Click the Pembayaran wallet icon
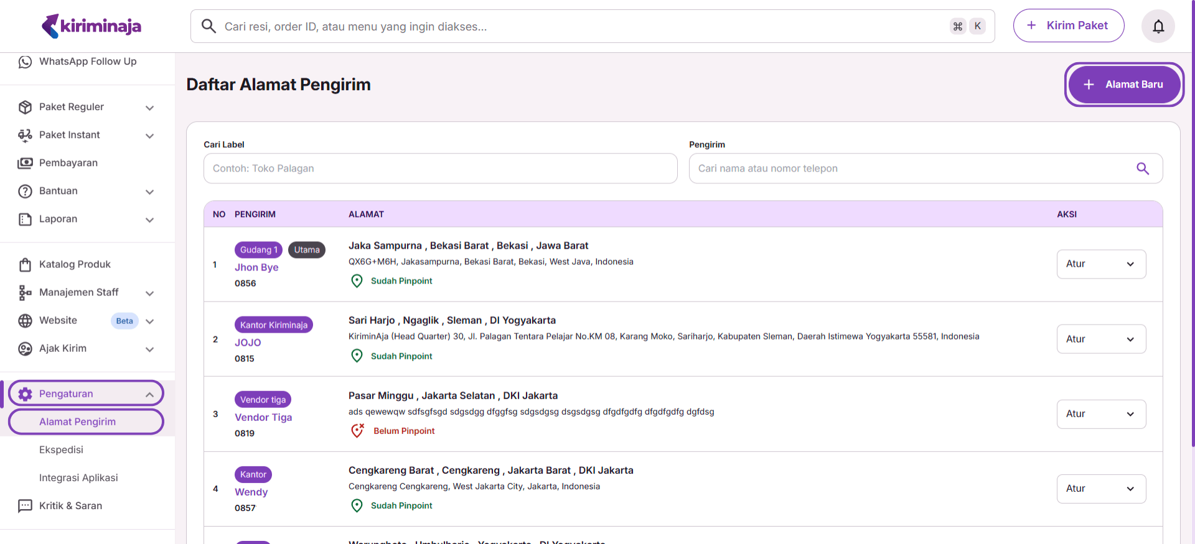Screen dimensions: 1195x544 pyautogui.click(x=25, y=163)
